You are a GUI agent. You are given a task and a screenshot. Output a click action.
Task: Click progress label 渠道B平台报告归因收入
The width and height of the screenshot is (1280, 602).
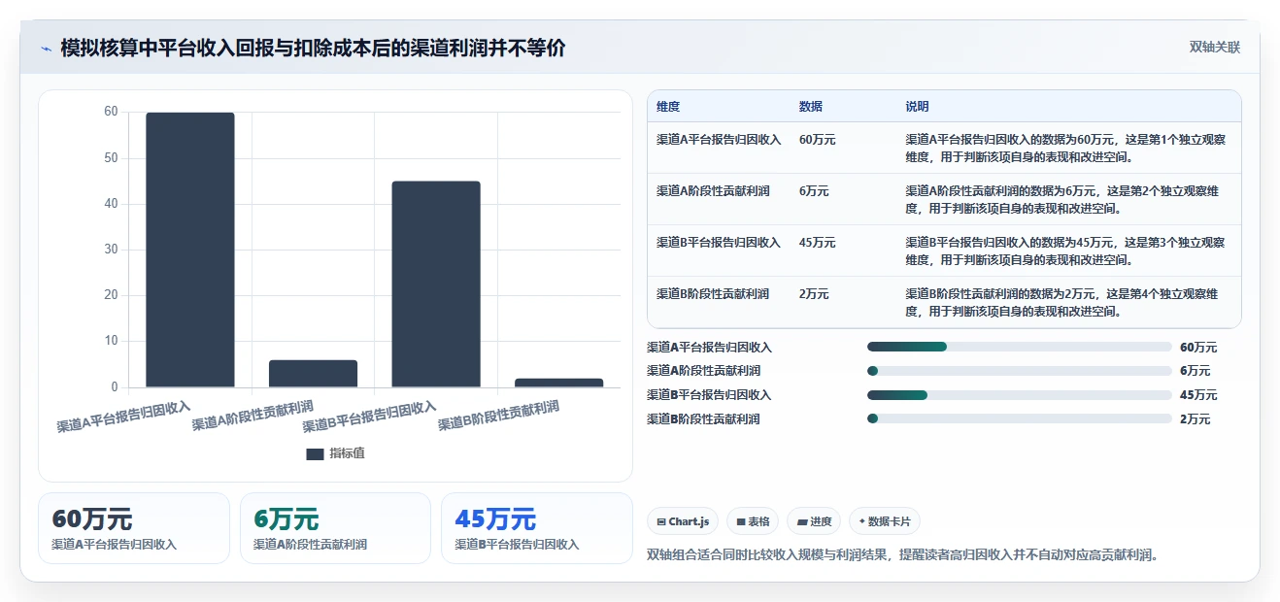[x=709, y=395]
